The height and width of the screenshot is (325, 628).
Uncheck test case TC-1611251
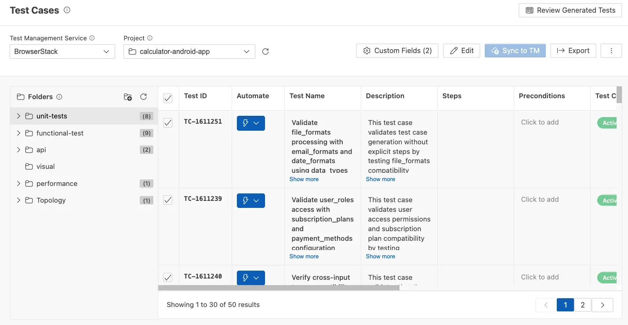click(x=167, y=123)
